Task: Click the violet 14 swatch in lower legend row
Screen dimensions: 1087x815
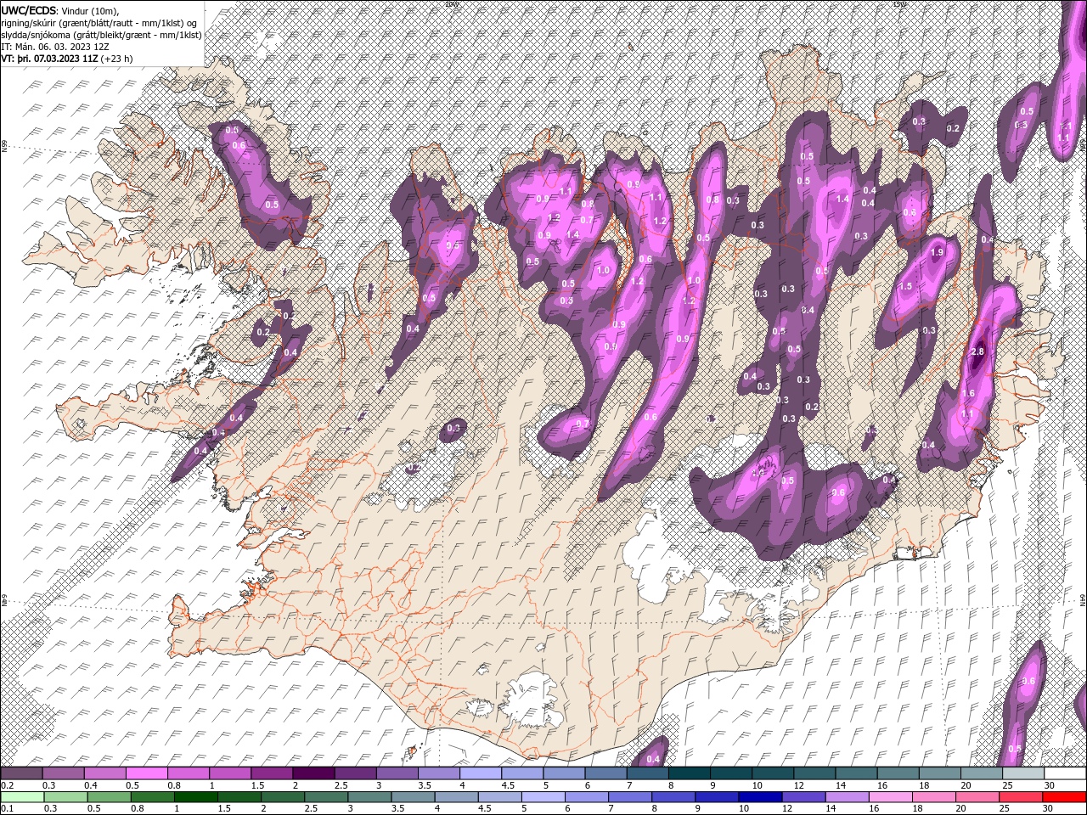Action: pyautogui.click(x=848, y=797)
